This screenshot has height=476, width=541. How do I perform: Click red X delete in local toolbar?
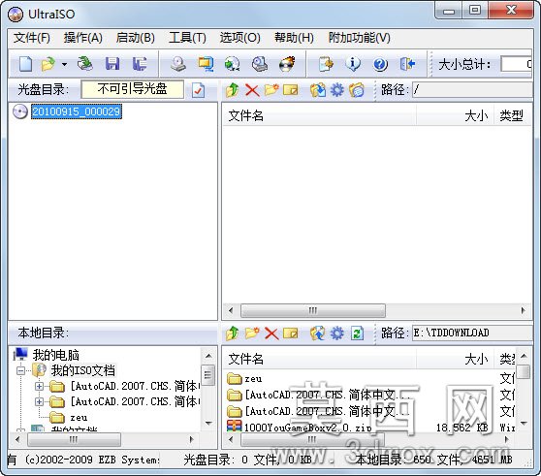click(271, 333)
